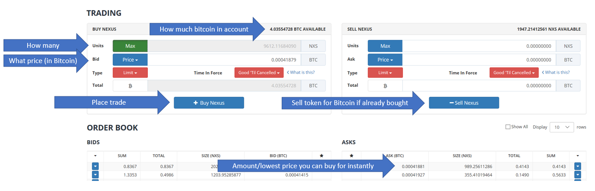595x191 pixels.
Task: Sort Bids by the SIZE (NXS) column header
Action: click(211, 156)
